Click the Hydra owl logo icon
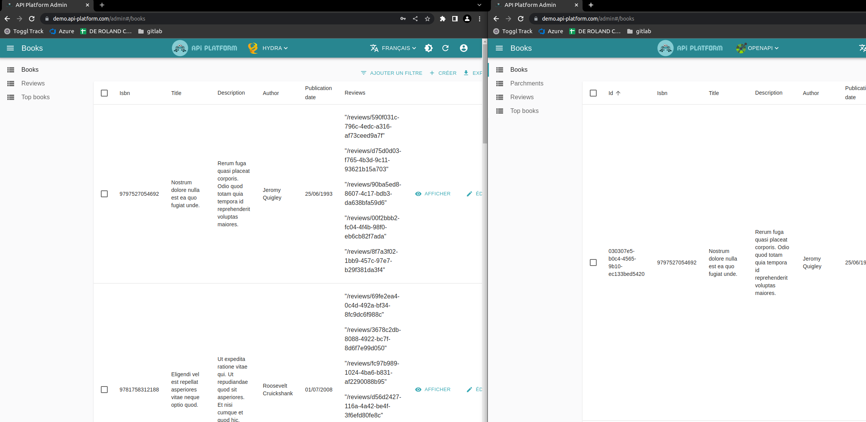866x422 pixels. click(253, 48)
